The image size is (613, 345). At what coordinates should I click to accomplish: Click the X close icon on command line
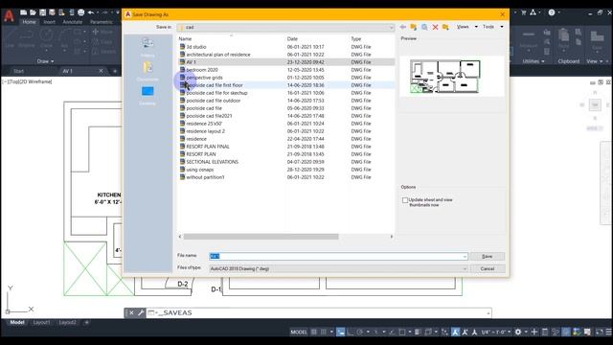pos(131,313)
